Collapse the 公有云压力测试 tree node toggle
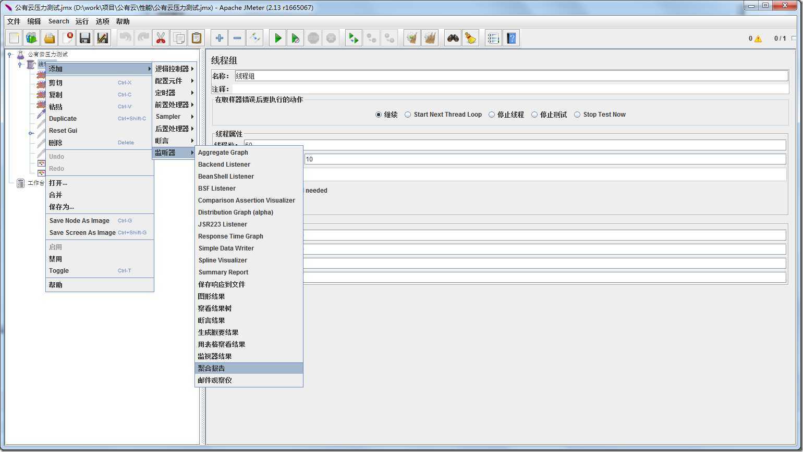The image size is (803, 452). pos(9,54)
